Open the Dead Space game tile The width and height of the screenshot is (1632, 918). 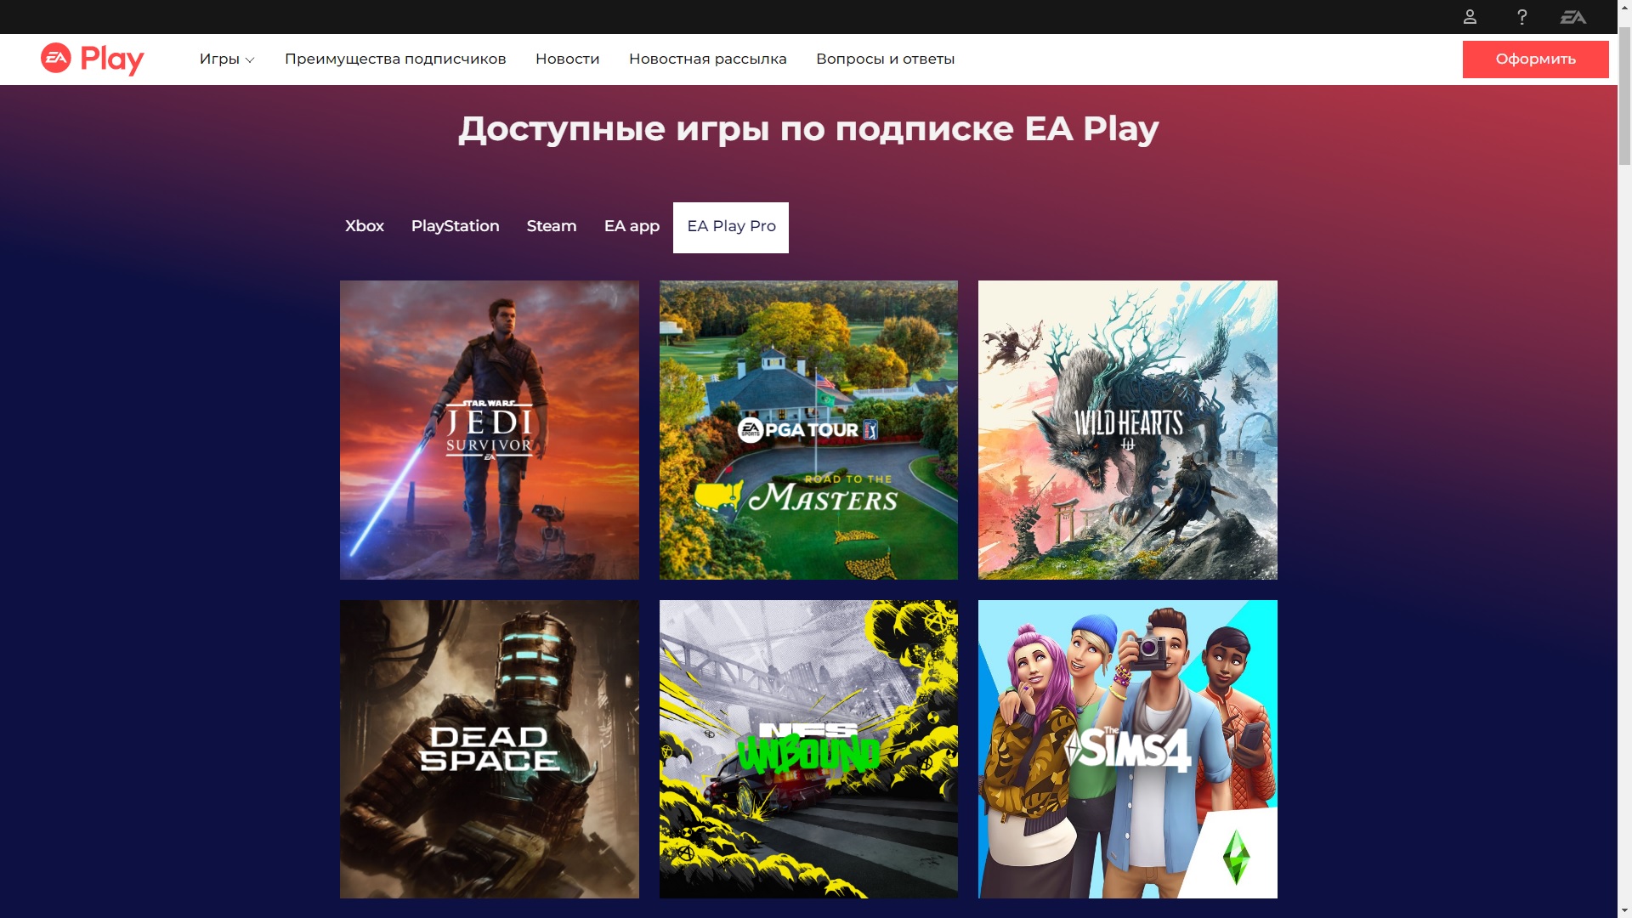(x=489, y=749)
